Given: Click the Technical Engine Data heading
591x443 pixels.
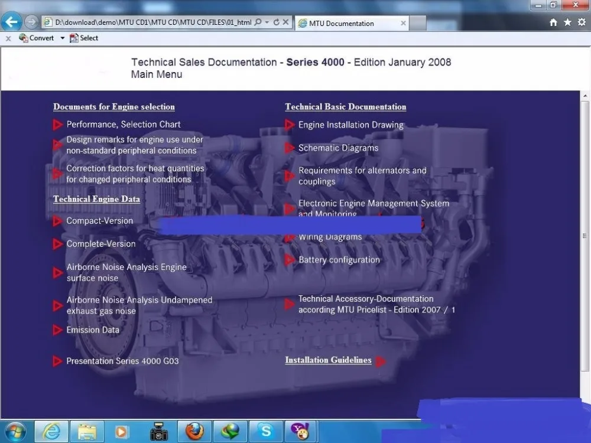Looking at the screenshot, I should click(x=96, y=199).
